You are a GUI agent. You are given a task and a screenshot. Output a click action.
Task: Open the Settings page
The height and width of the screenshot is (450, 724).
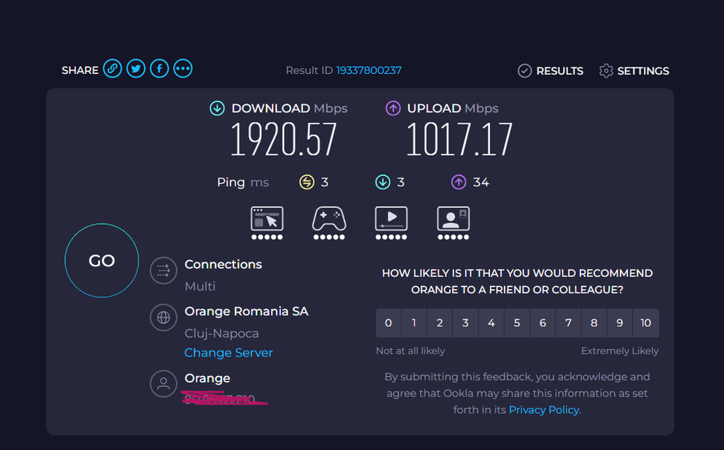point(634,70)
